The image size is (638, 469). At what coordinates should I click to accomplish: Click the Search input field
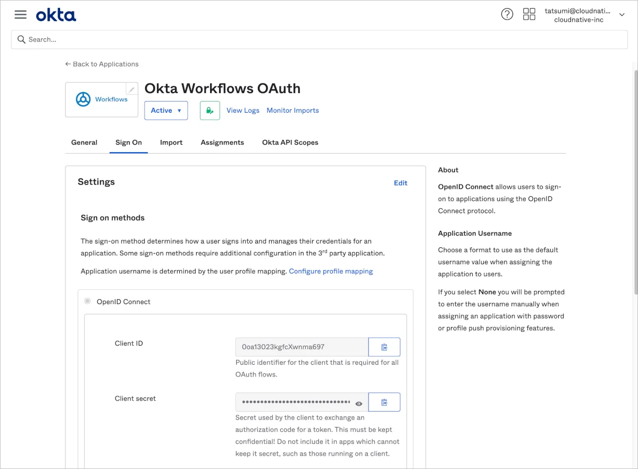(319, 39)
